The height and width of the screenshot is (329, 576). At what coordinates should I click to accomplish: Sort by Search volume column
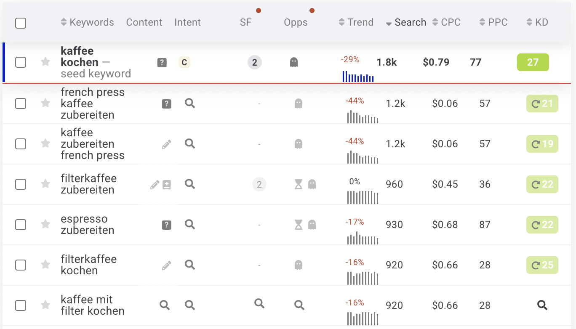(406, 22)
